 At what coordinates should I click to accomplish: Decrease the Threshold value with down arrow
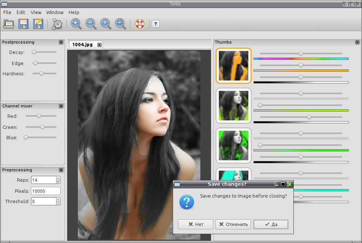pyautogui.click(x=58, y=203)
